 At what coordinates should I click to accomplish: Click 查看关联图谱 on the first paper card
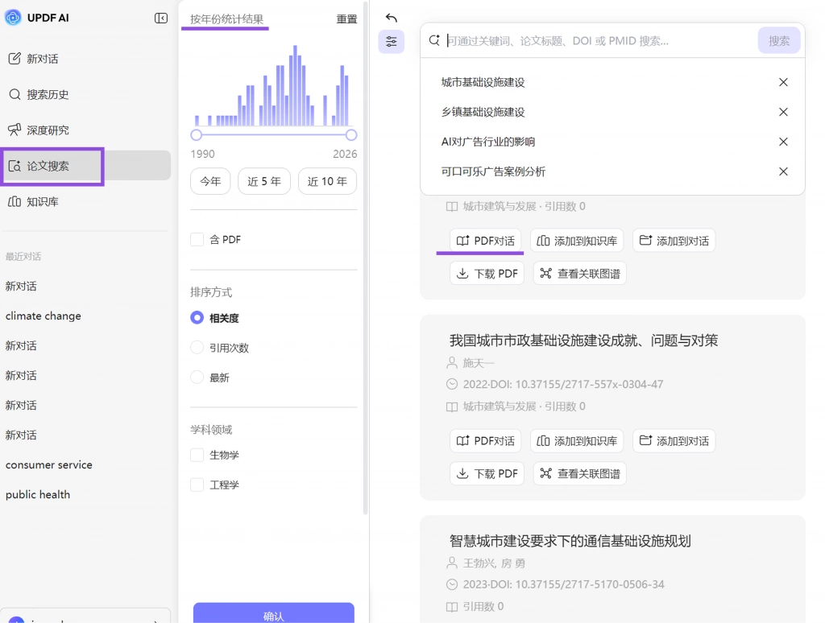pyautogui.click(x=580, y=274)
